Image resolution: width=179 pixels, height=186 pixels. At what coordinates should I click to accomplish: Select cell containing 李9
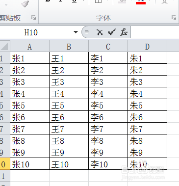point(108,152)
